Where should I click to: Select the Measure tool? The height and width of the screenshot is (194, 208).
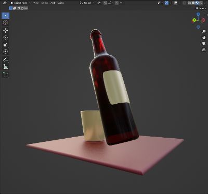6,67
